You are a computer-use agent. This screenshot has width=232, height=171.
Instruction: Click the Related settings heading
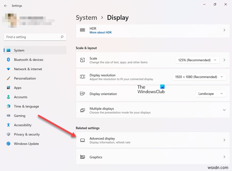(87, 128)
